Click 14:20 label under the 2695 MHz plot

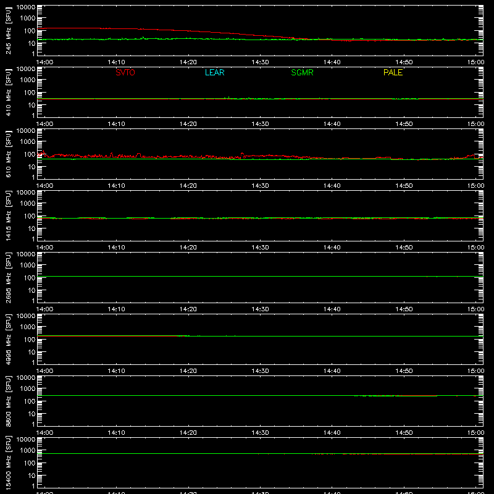188,309
